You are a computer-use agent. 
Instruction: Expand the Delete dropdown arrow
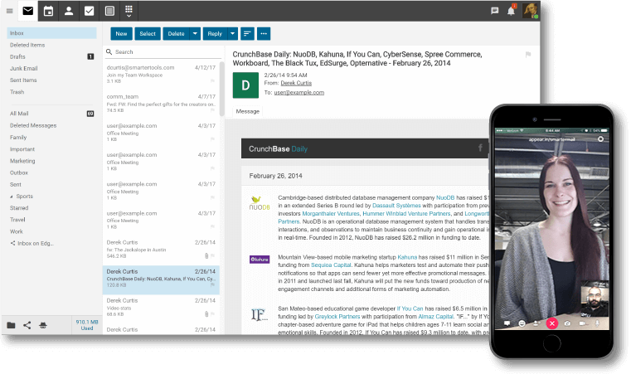[195, 34]
